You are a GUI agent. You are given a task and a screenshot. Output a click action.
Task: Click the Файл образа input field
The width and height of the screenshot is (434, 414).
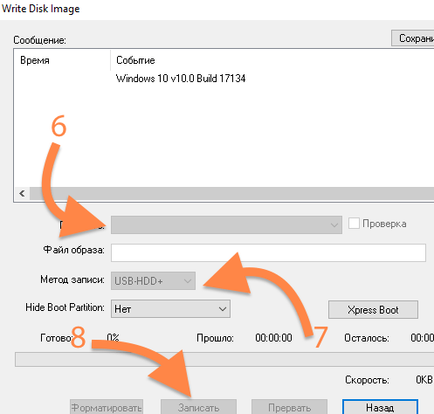pyautogui.click(x=268, y=252)
